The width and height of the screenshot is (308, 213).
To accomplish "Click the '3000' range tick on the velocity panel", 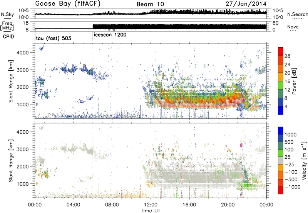I will 23,149.
